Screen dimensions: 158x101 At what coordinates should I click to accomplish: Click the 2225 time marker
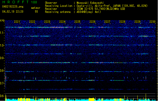click(77, 22)
